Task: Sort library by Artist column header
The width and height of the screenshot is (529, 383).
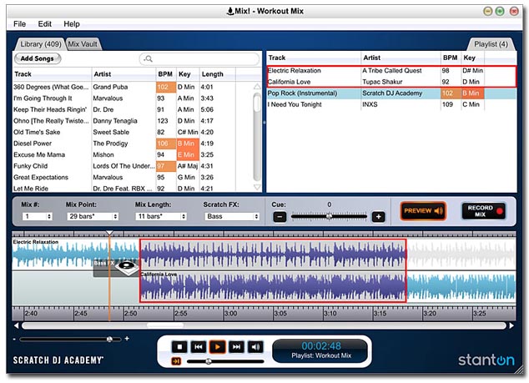Action: pos(123,74)
